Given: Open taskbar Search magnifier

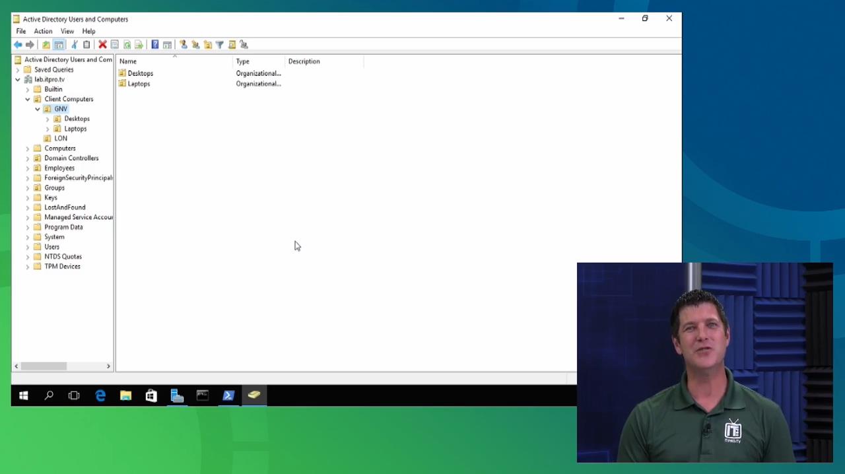Looking at the screenshot, I should coord(49,395).
